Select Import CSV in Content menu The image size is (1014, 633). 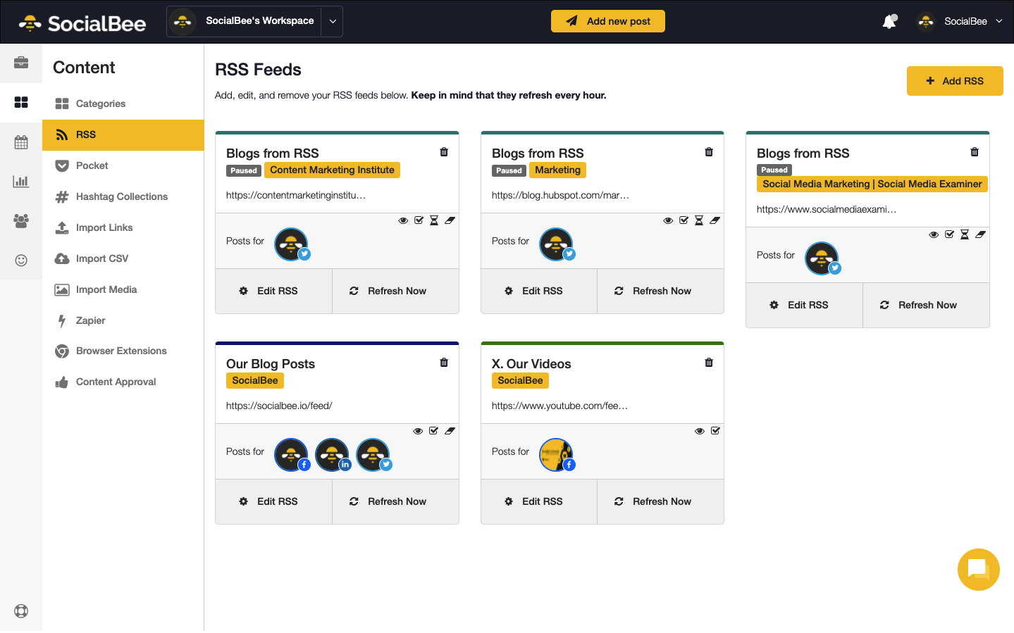pyautogui.click(x=102, y=258)
